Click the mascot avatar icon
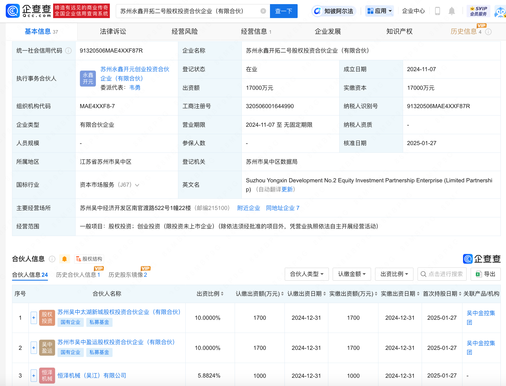 (501, 11)
